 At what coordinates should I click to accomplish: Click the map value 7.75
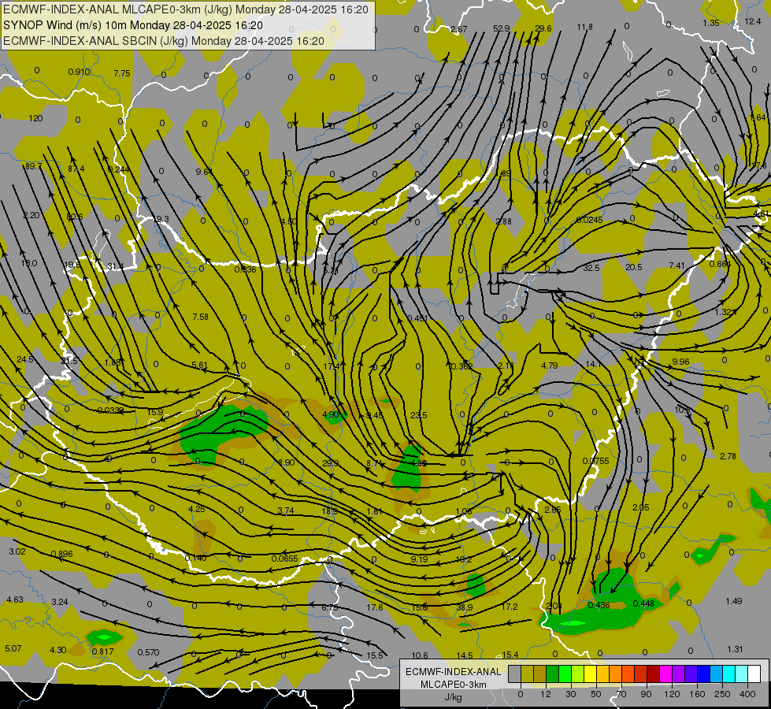point(122,73)
